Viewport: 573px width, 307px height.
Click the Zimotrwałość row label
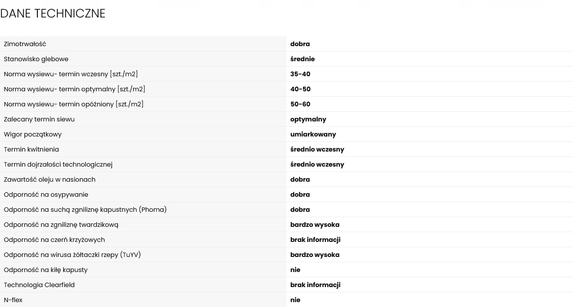click(x=25, y=44)
